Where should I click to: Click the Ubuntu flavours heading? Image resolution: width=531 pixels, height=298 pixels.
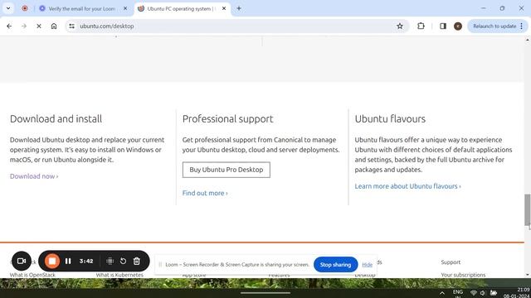[390, 119]
